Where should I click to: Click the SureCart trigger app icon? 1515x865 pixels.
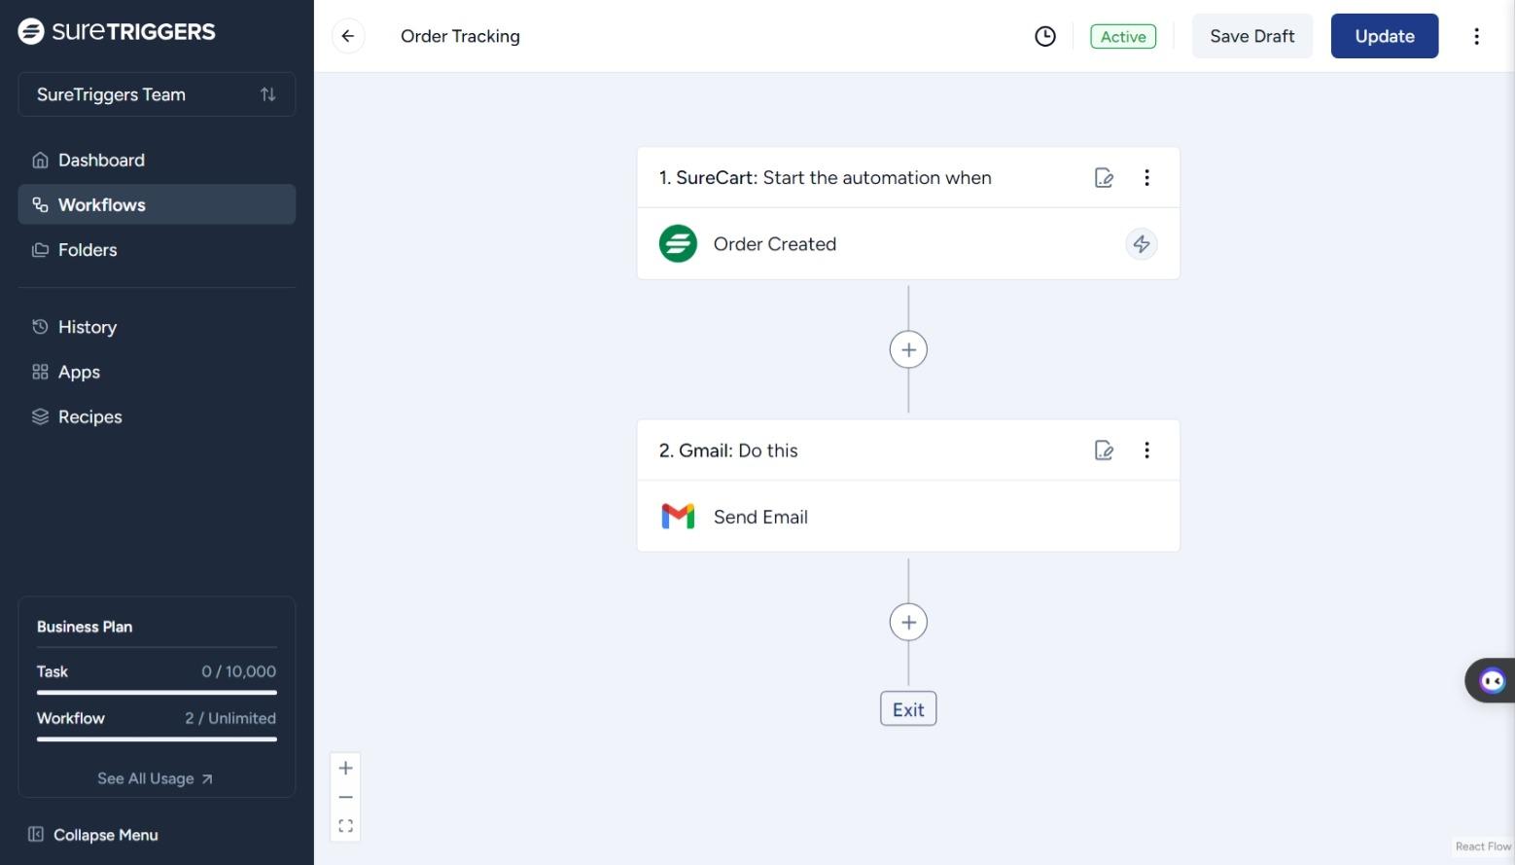pos(678,243)
